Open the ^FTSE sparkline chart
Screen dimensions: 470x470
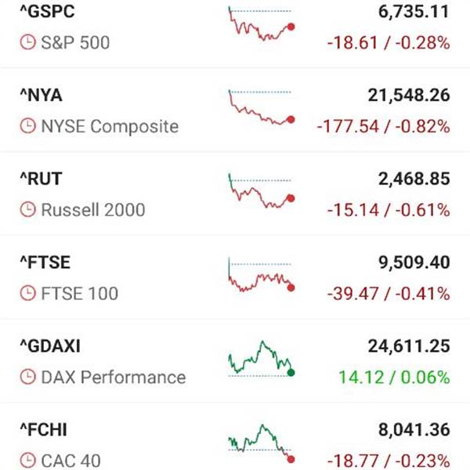[261, 276]
